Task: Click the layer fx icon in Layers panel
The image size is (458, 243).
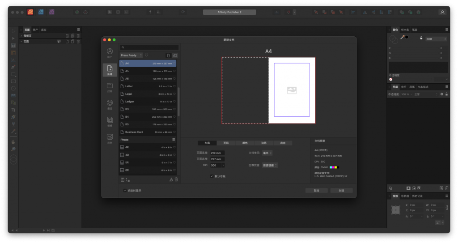Action: pyautogui.click(x=419, y=188)
